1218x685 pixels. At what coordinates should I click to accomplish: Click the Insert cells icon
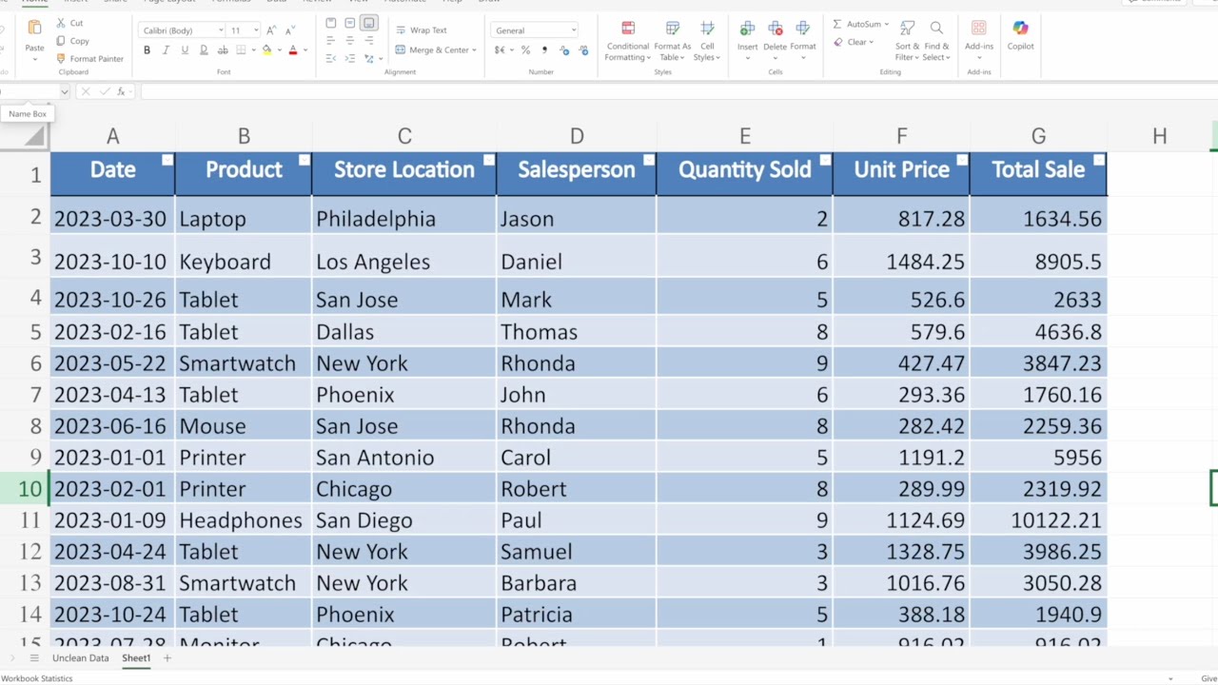click(x=748, y=29)
